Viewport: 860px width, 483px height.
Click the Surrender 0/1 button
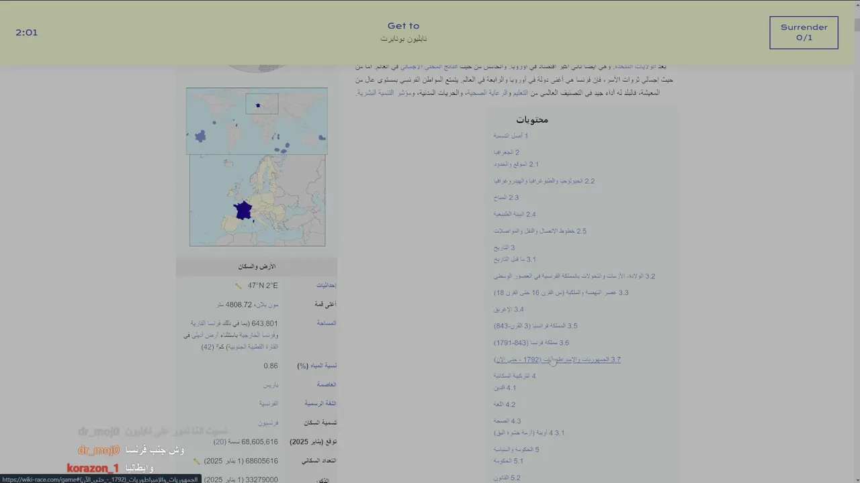804,33
